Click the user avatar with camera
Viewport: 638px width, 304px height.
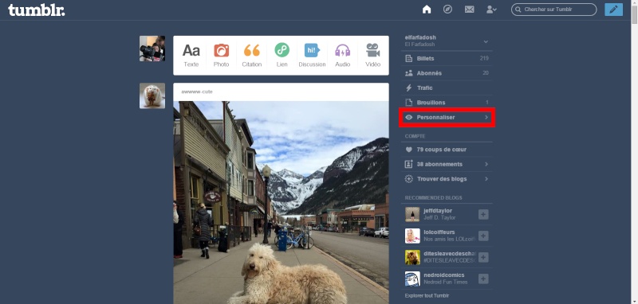pos(152,49)
